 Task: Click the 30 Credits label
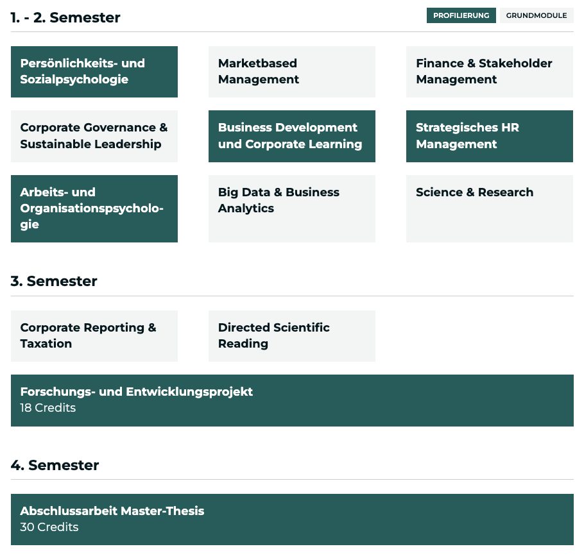(x=49, y=527)
